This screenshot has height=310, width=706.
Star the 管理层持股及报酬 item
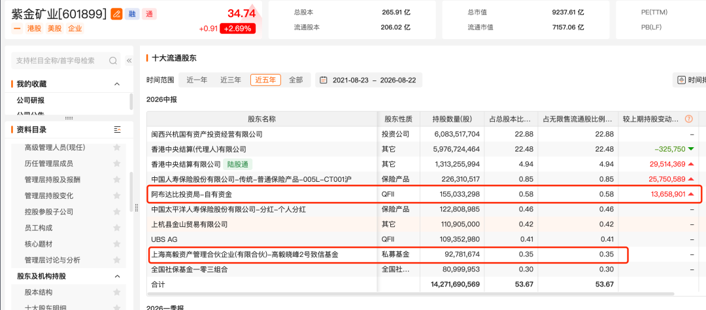(116, 179)
